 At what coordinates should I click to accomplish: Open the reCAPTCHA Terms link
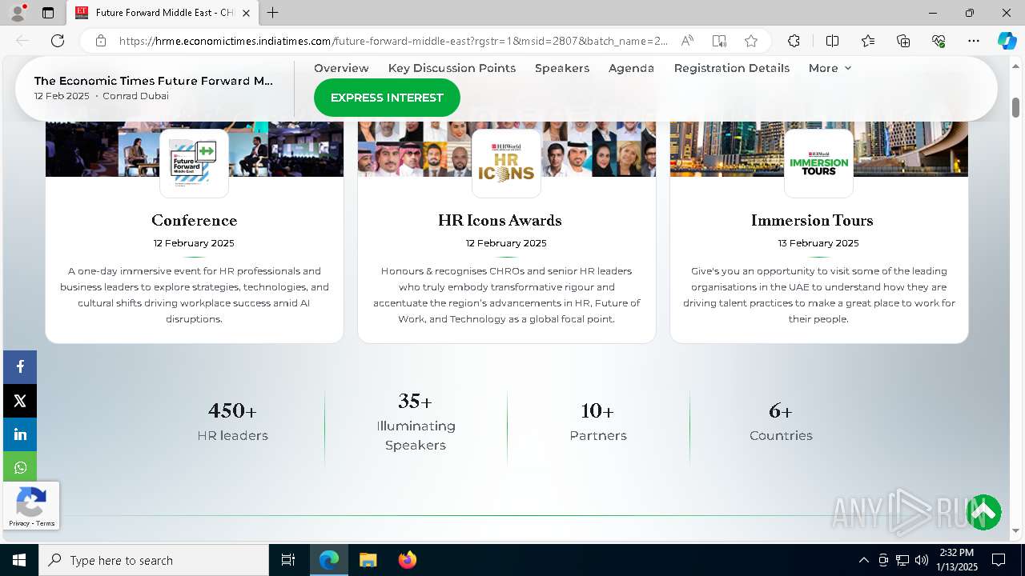[x=46, y=523]
